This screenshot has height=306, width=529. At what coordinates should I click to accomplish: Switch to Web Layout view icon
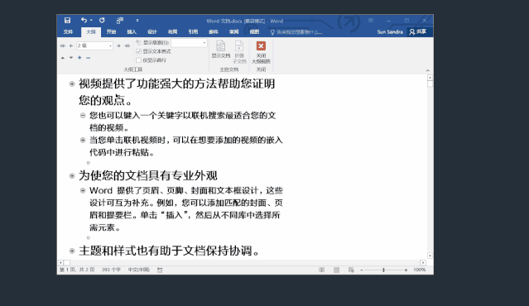tap(351, 270)
